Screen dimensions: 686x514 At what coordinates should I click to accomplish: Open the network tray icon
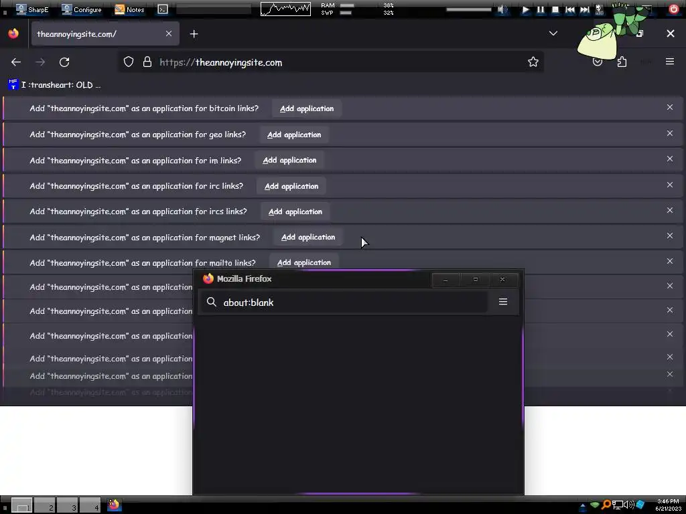point(617,505)
